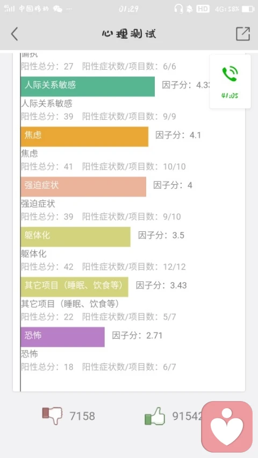Select the yellow-green 躯体化 bar
The width and height of the screenshot is (258, 458).
tap(75, 237)
